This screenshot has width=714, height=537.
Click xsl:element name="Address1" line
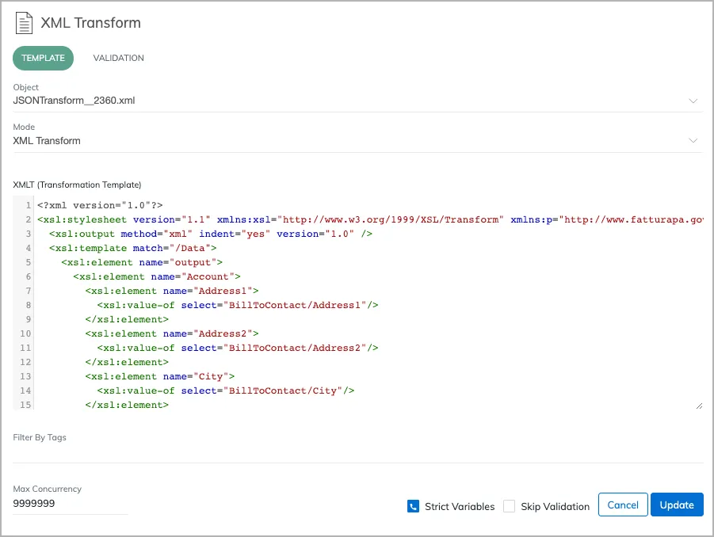[172, 291]
